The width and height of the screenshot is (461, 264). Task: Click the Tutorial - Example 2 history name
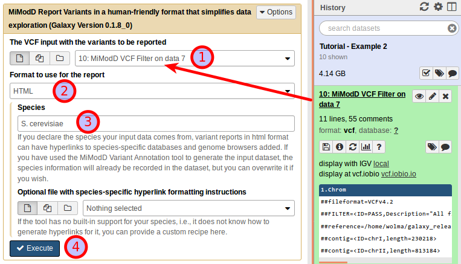pos(353,47)
